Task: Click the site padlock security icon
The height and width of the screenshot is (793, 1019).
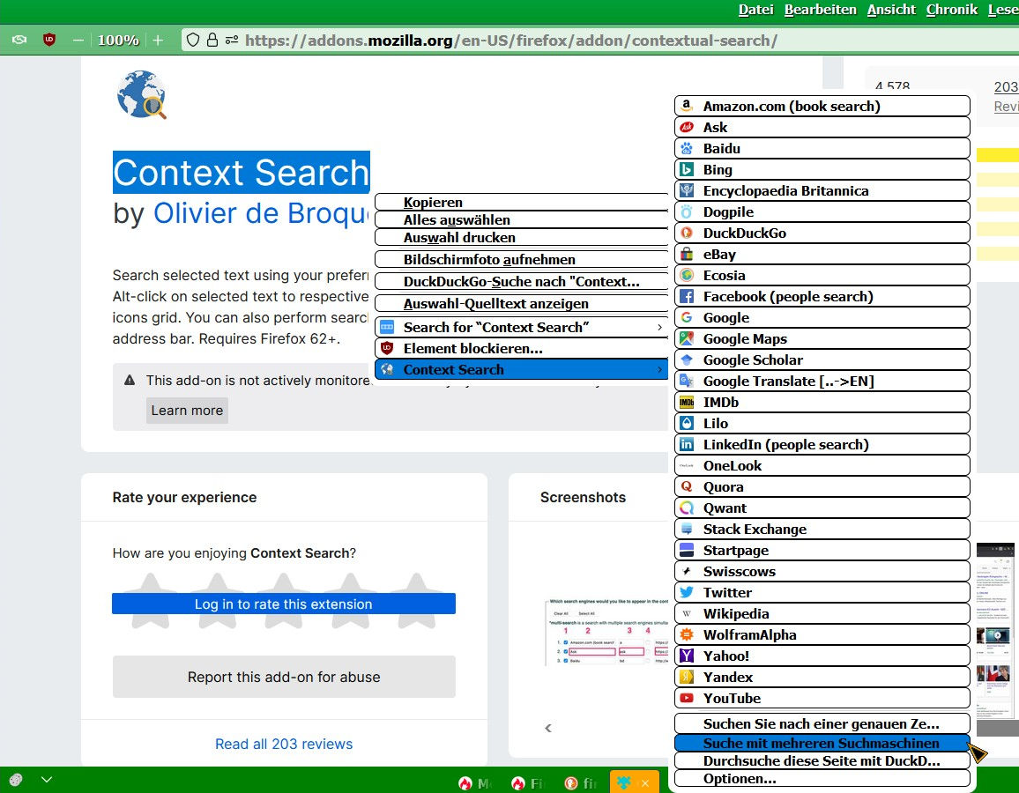Action: (212, 40)
